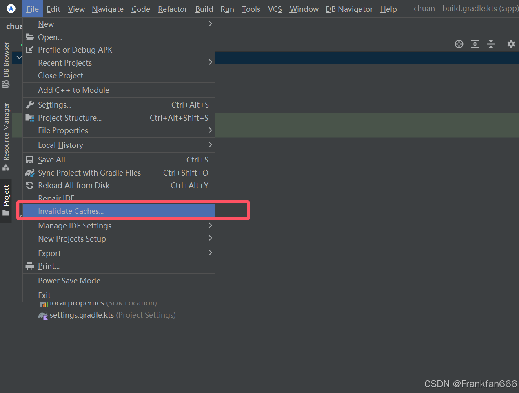Click the Select Opened File crosshair icon

(459, 44)
